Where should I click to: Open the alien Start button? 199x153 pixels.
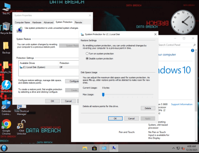point(4,148)
